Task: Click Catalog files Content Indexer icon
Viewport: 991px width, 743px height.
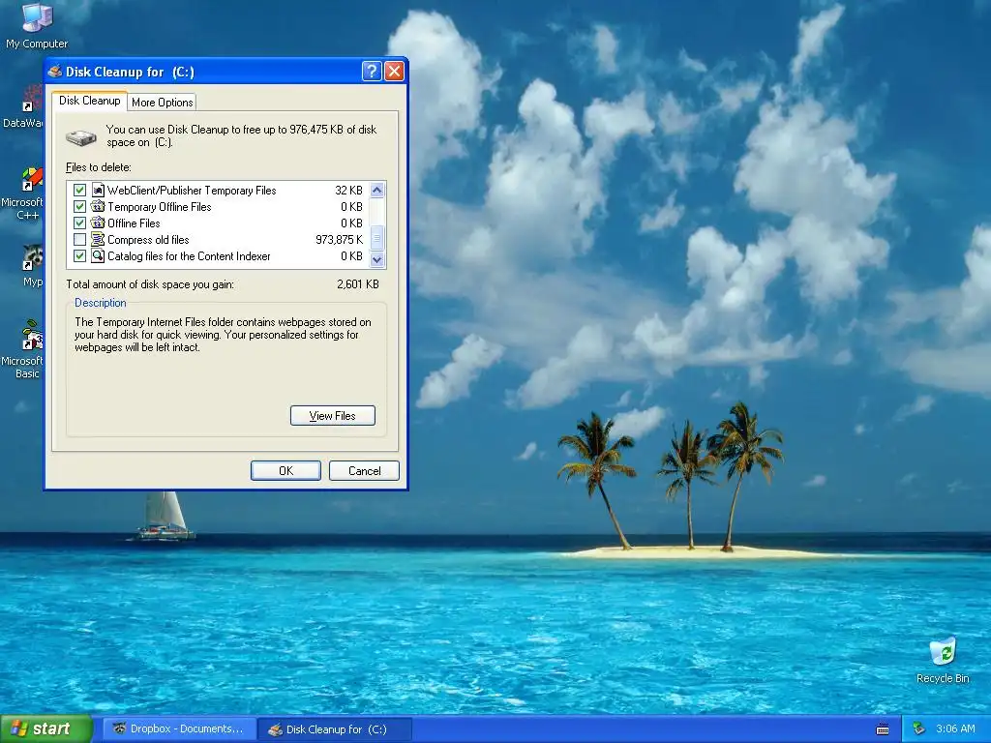Action: click(98, 255)
